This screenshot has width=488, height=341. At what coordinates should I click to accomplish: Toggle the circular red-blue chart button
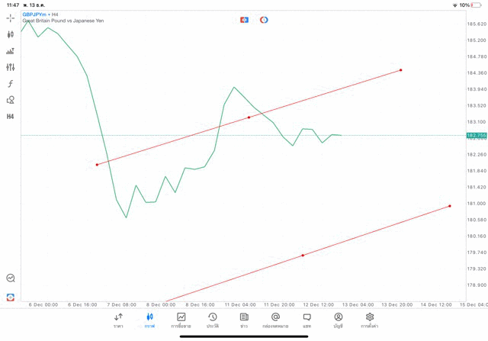tap(264, 20)
